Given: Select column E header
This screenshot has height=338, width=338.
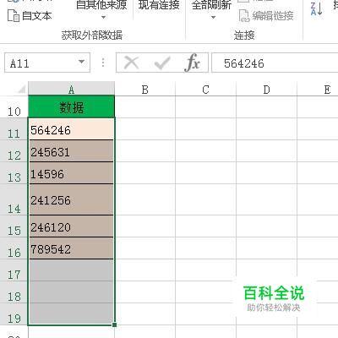Looking at the screenshot, I should tap(319, 90).
